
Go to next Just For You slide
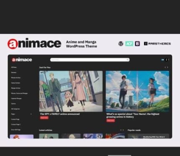click(x=167, y=68)
